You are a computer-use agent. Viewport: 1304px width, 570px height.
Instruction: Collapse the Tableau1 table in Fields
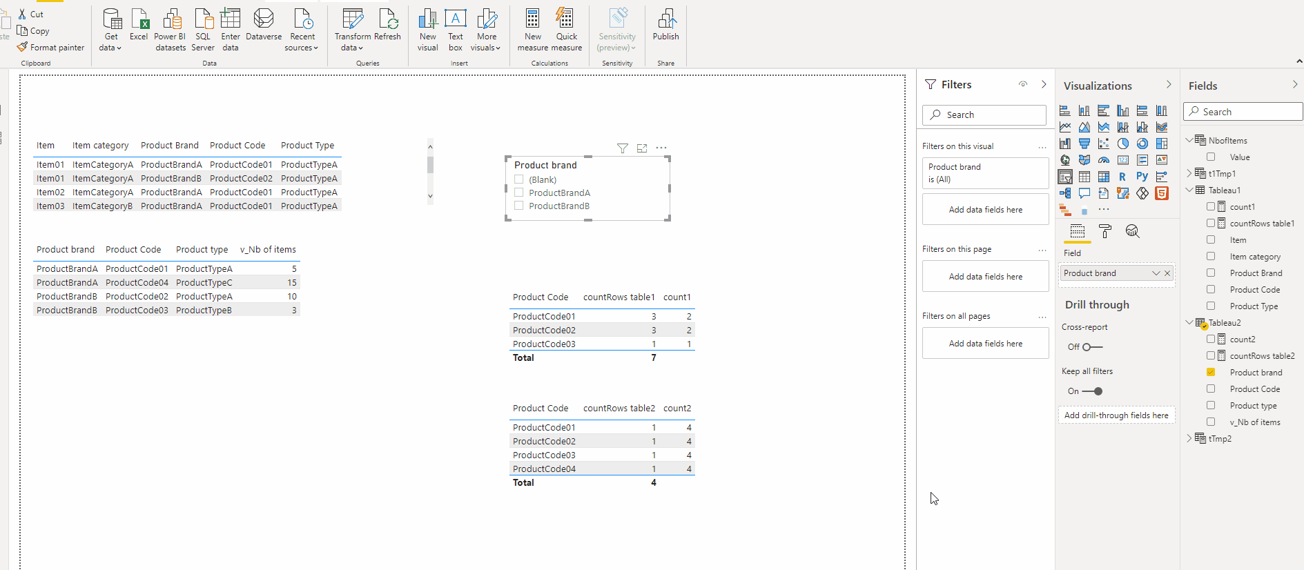click(1189, 190)
